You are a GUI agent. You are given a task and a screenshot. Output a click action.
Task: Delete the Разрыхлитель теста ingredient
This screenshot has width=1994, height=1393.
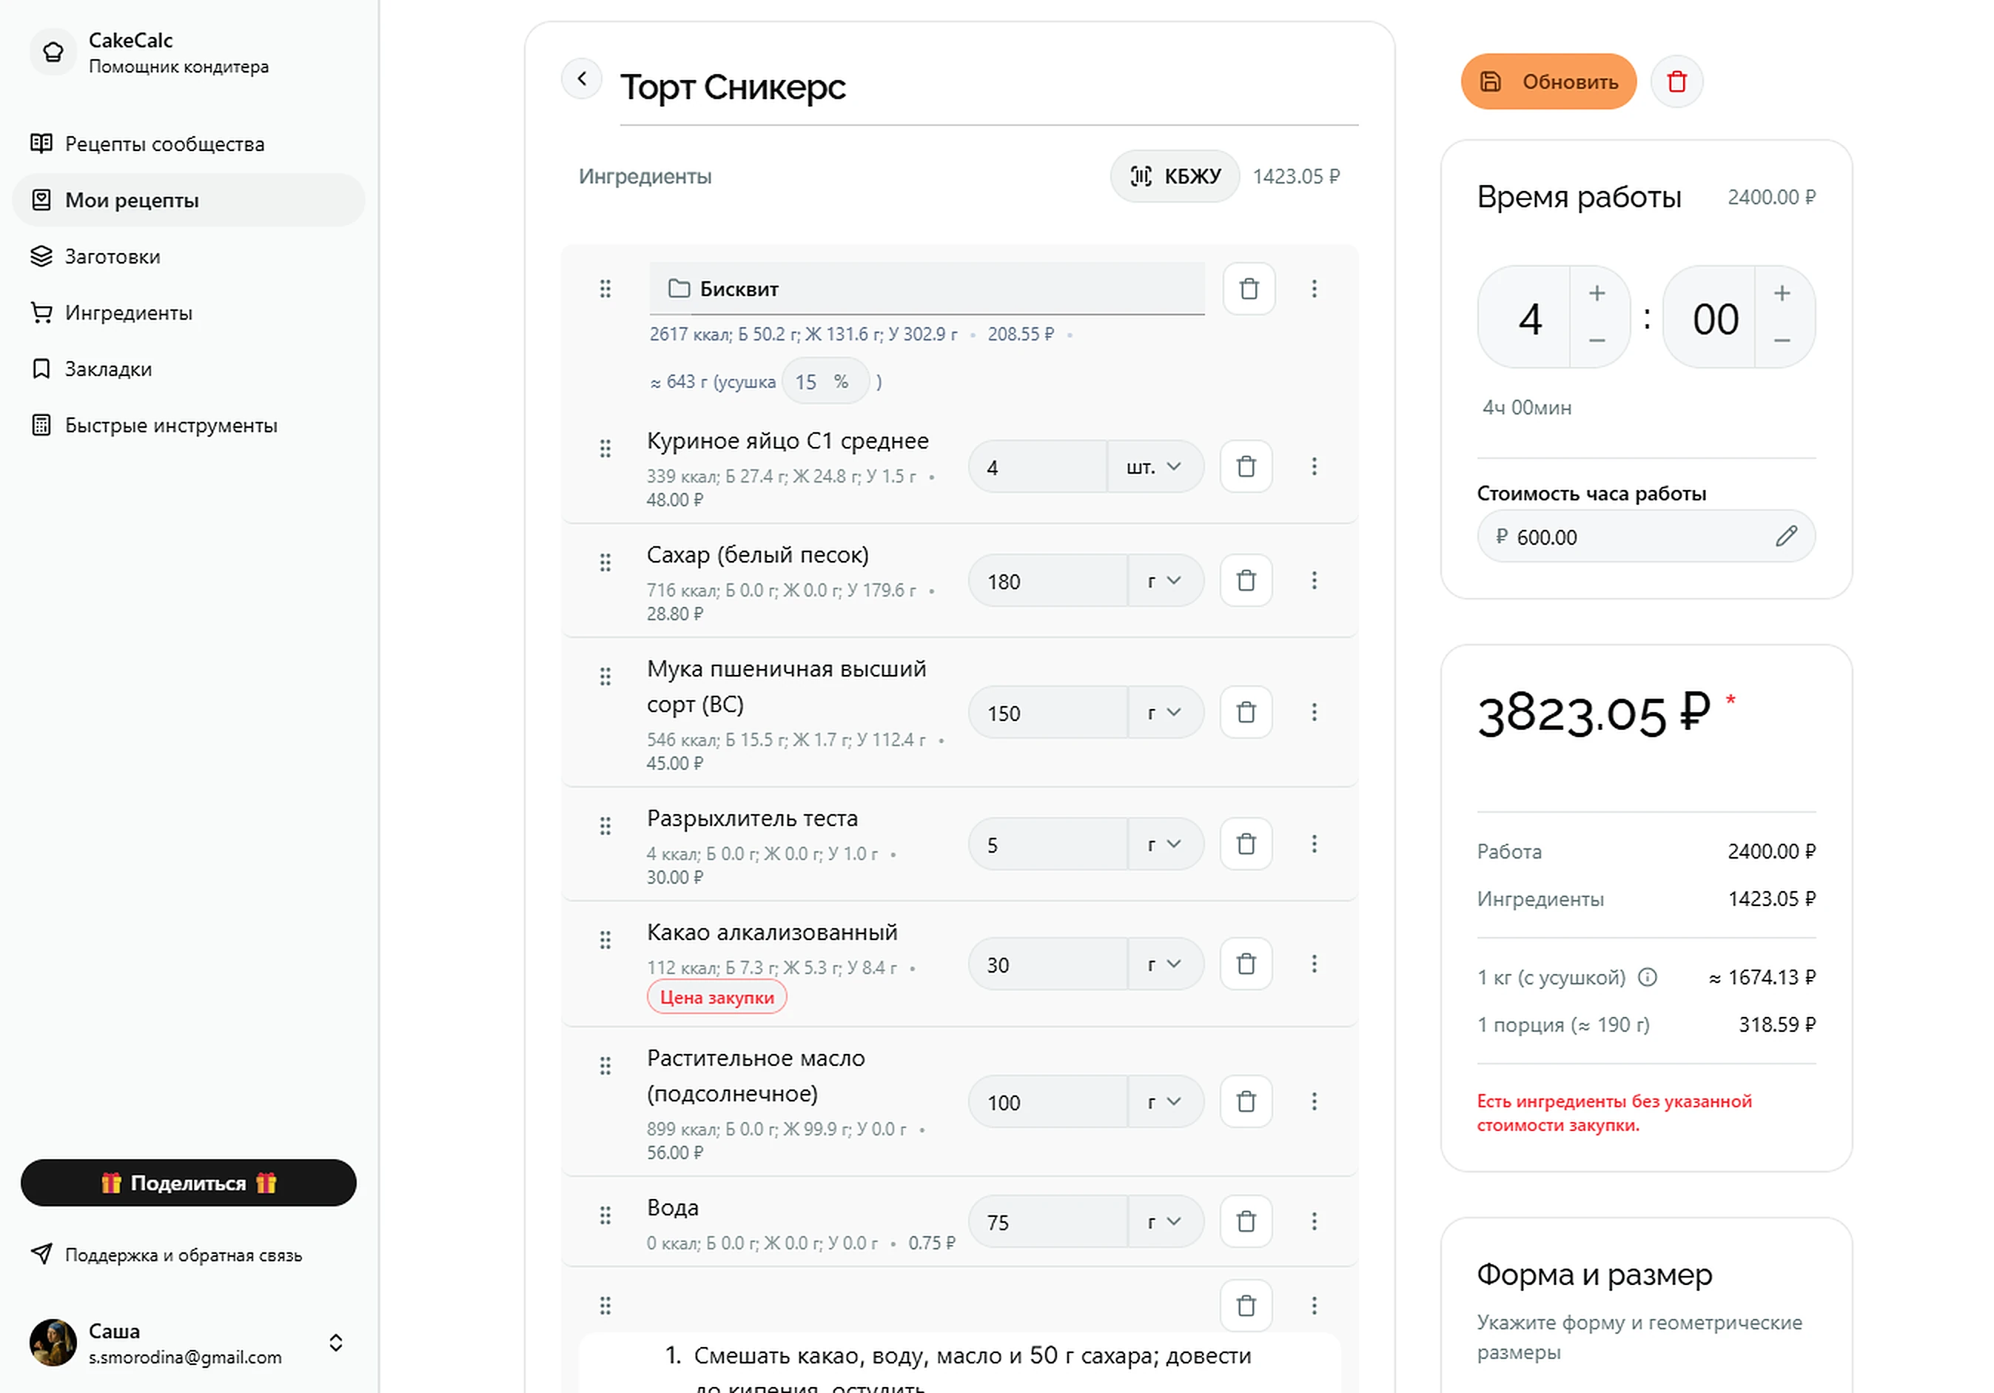pos(1246,843)
